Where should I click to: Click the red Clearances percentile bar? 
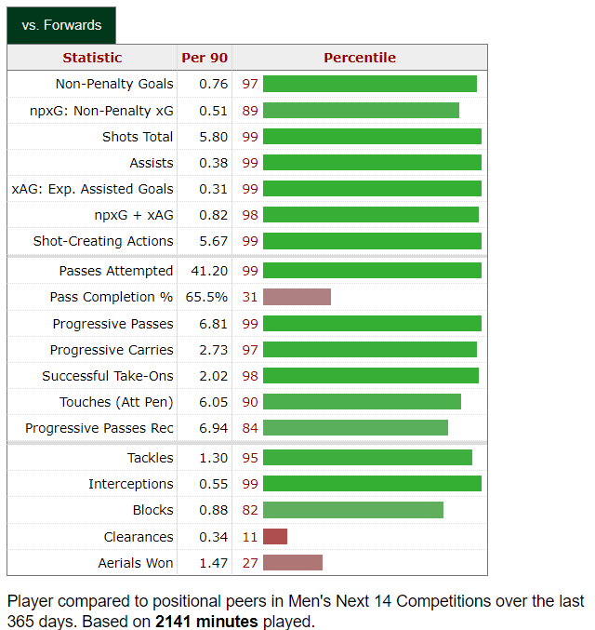click(275, 537)
